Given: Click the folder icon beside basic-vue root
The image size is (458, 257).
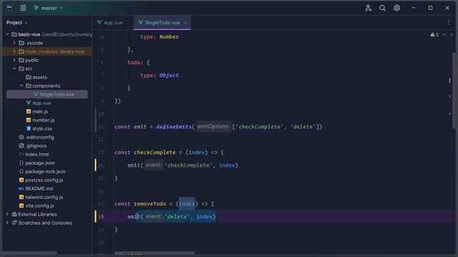Looking at the screenshot, I should click(x=14, y=34).
